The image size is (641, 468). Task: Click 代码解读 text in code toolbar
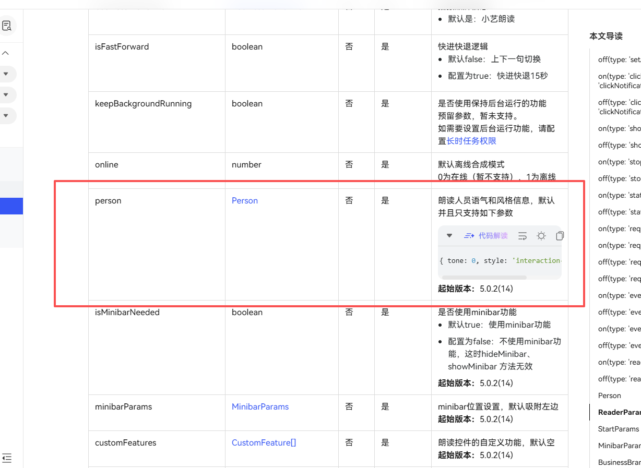point(493,236)
